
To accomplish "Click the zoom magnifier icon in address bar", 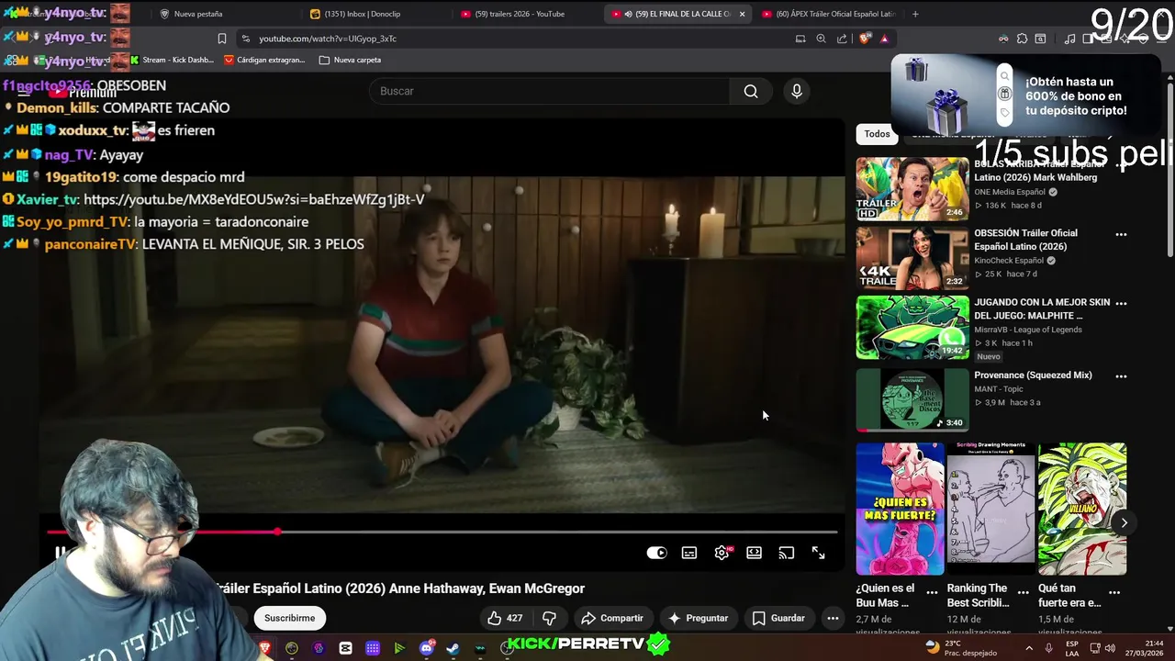I will tap(821, 39).
